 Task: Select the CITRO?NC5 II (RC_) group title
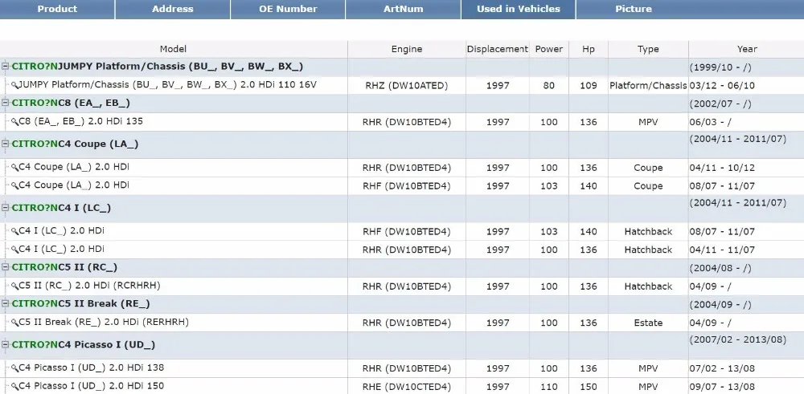point(64,267)
